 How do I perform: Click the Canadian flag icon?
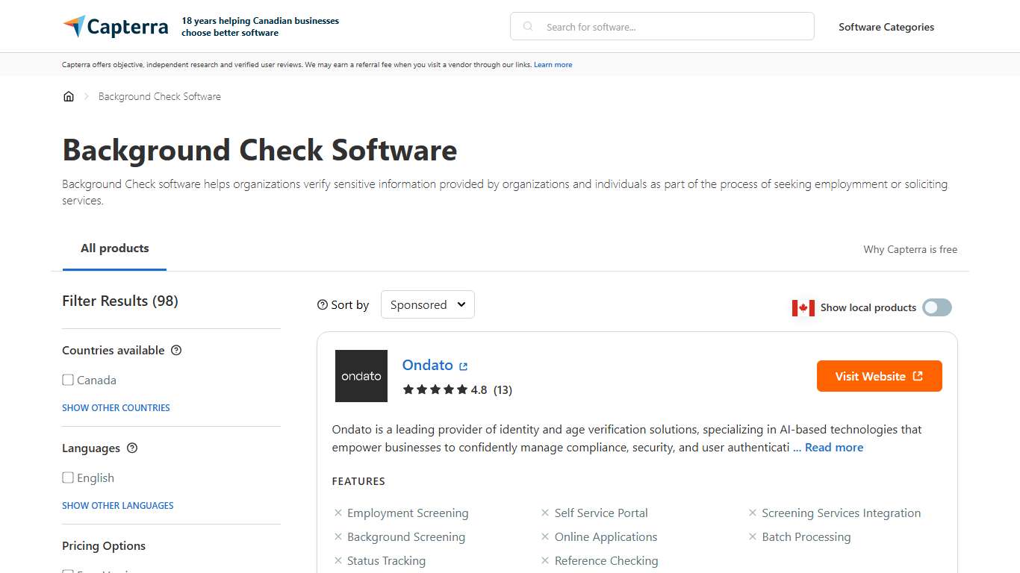pyautogui.click(x=802, y=307)
